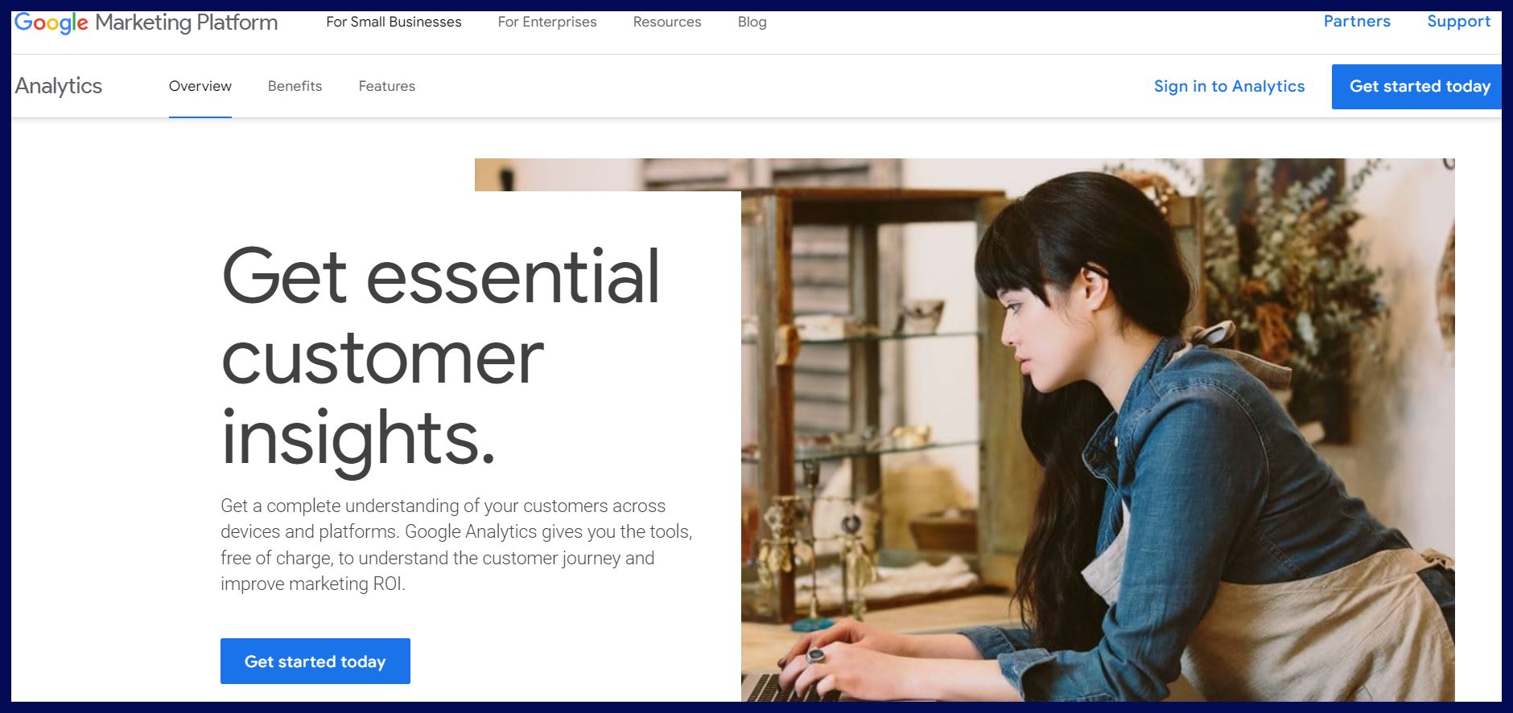Viewport: 1513px width, 713px height.
Task: Click the Analytics product title
Action: [59, 86]
